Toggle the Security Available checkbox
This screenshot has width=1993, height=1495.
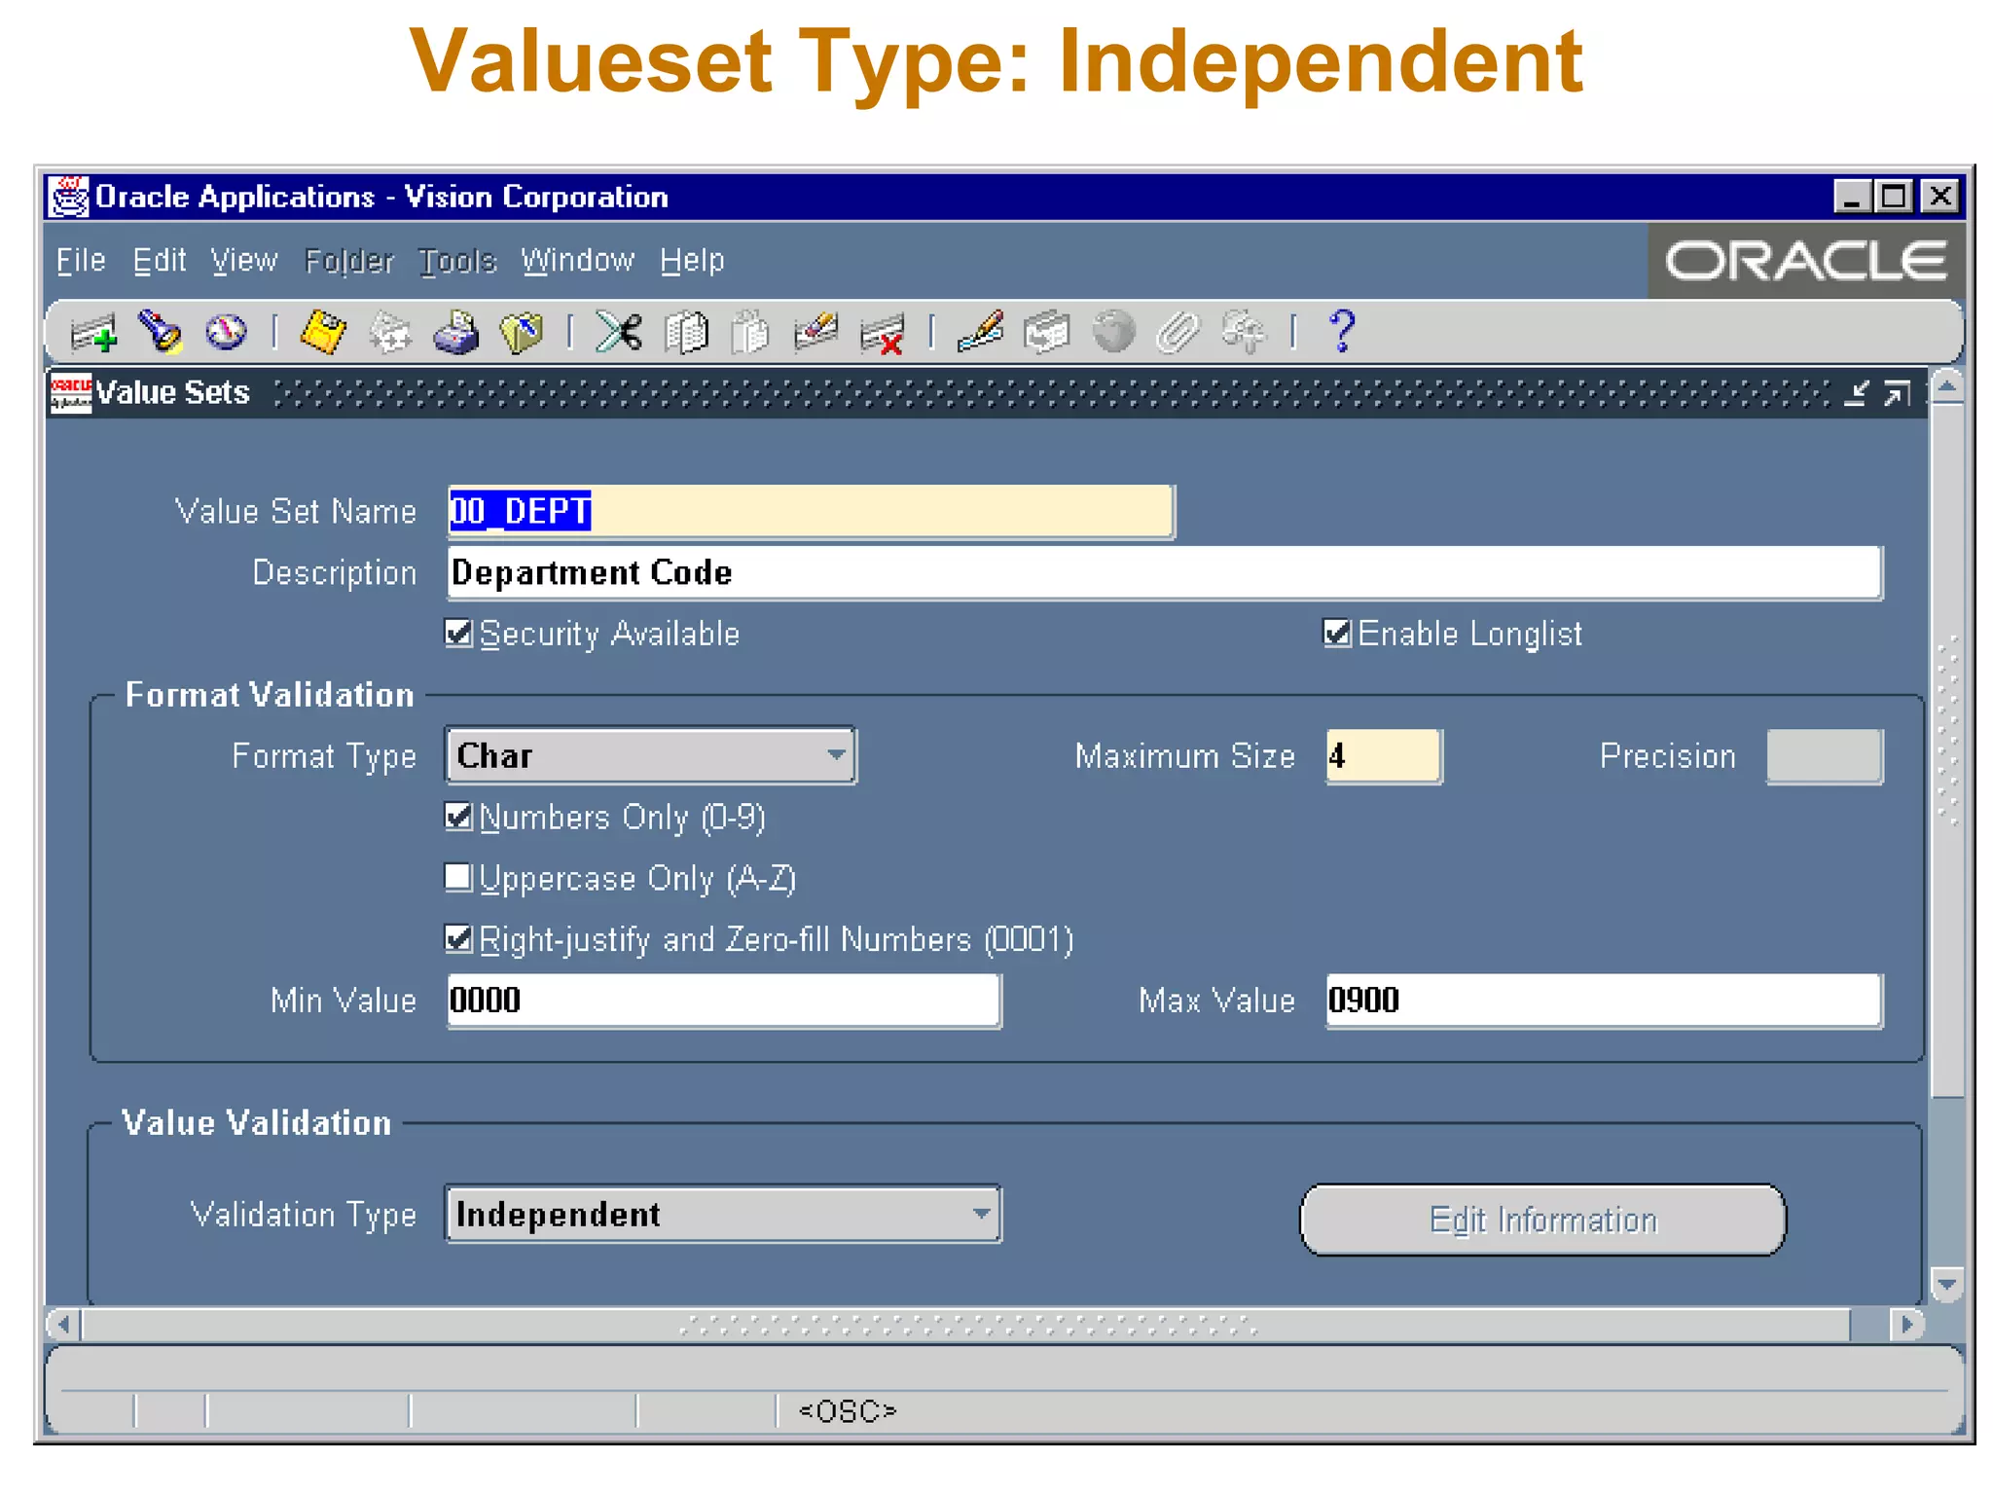(458, 634)
